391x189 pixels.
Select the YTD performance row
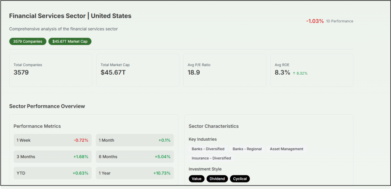point(52,173)
